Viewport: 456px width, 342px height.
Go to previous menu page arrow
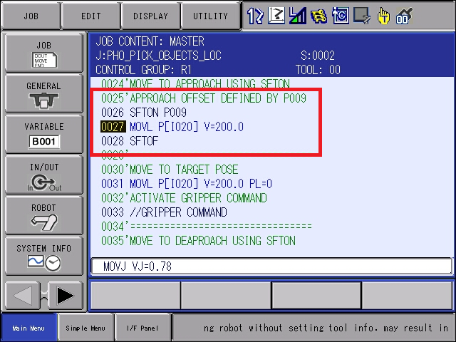tap(23, 296)
